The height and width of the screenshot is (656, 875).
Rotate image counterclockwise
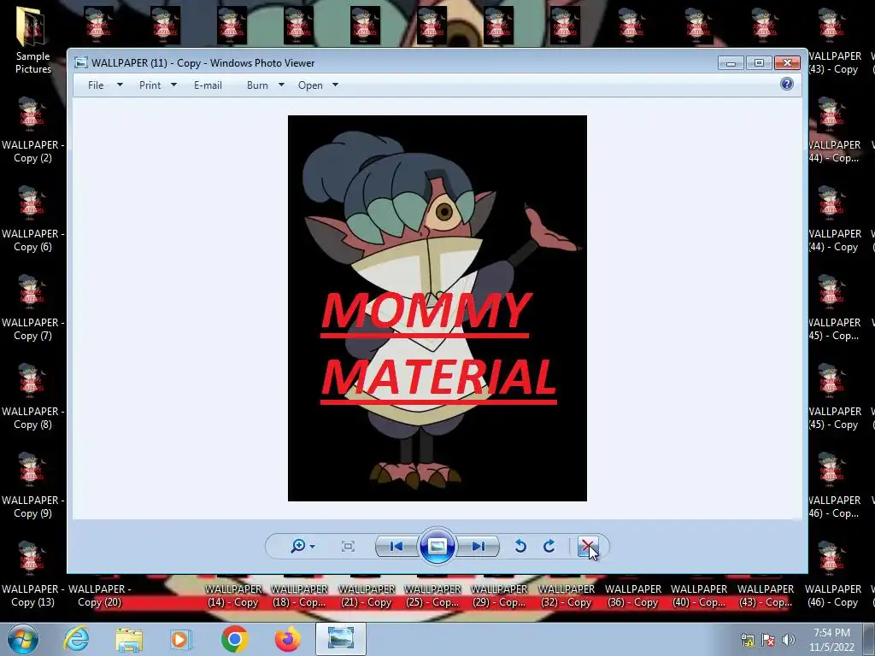520,546
